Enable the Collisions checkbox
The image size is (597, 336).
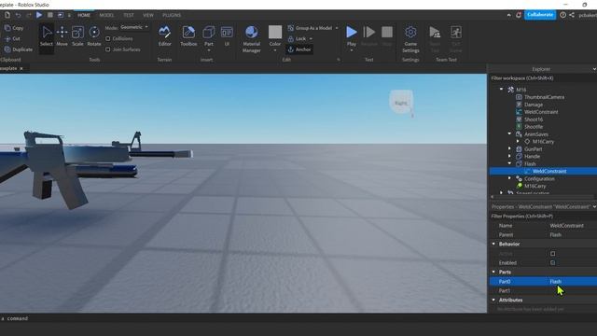[108, 38]
